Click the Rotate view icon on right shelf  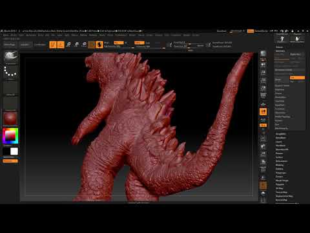coord(263,162)
